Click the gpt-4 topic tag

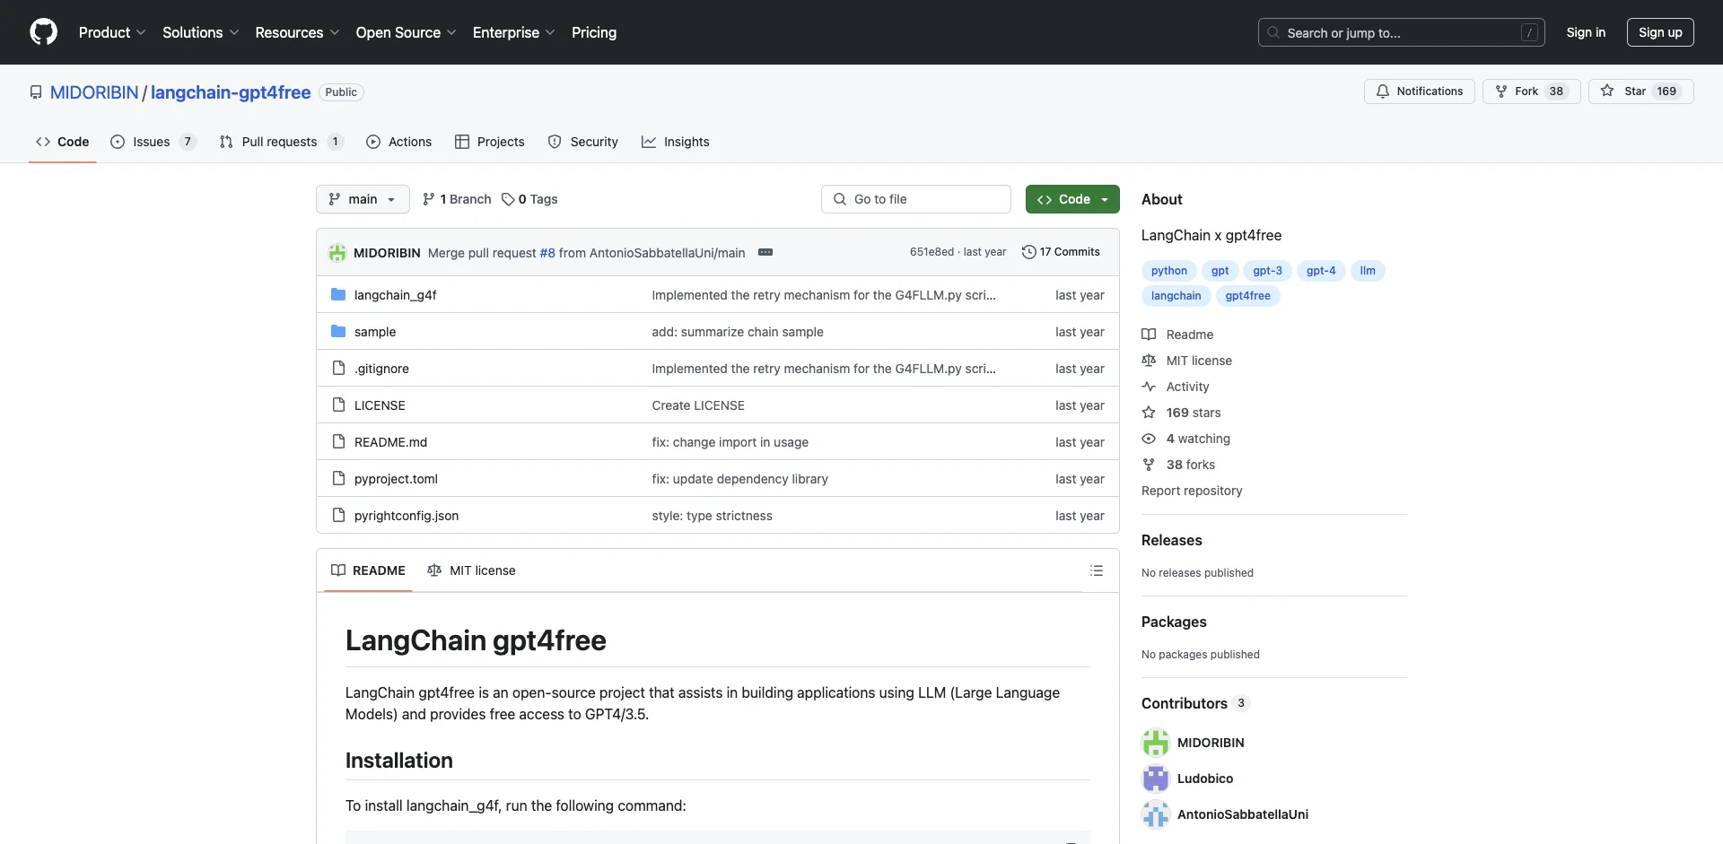1321,271
